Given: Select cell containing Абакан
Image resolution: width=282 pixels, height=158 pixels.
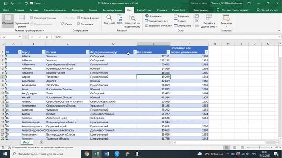Looking at the screenshot, I should tap(33, 61).
